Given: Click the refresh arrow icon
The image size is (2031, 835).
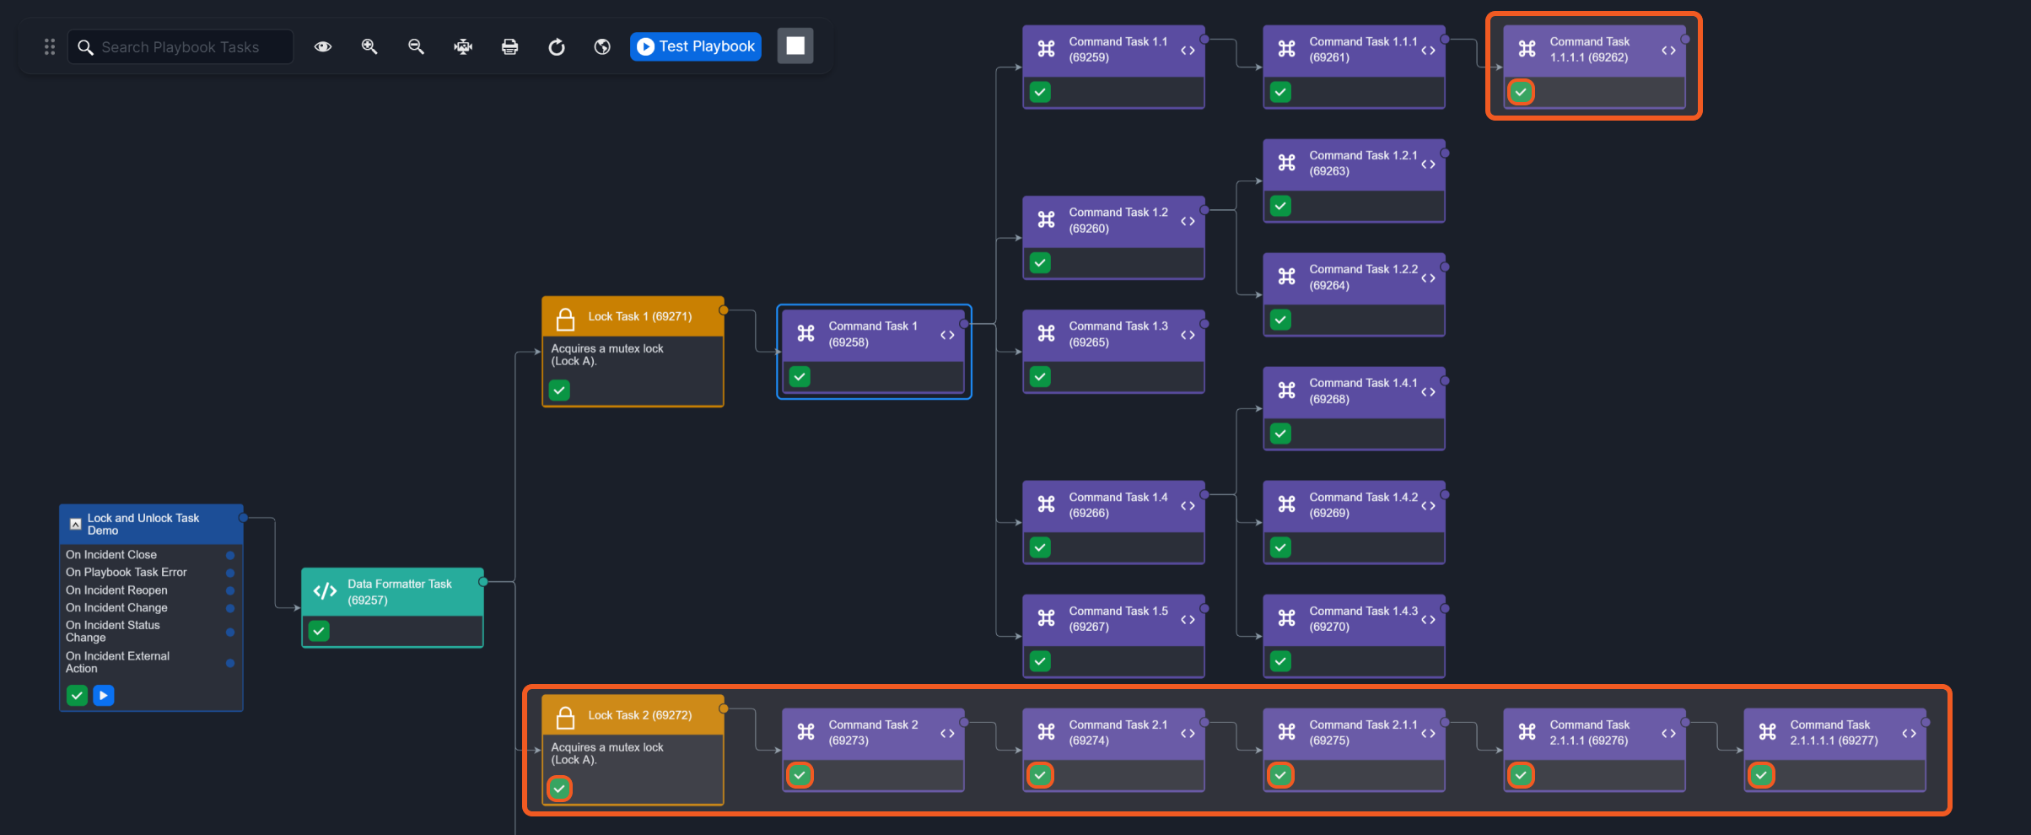Looking at the screenshot, I should [557, 46].
